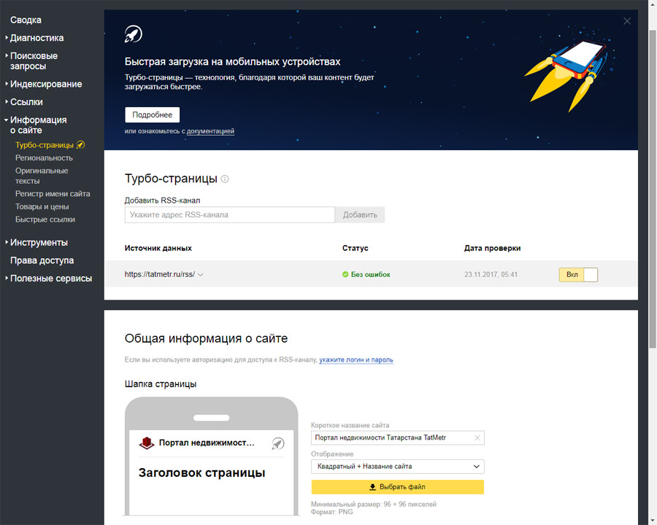Open Регистр имени сайта
The image size is (657, 525).
coord(53,194)
